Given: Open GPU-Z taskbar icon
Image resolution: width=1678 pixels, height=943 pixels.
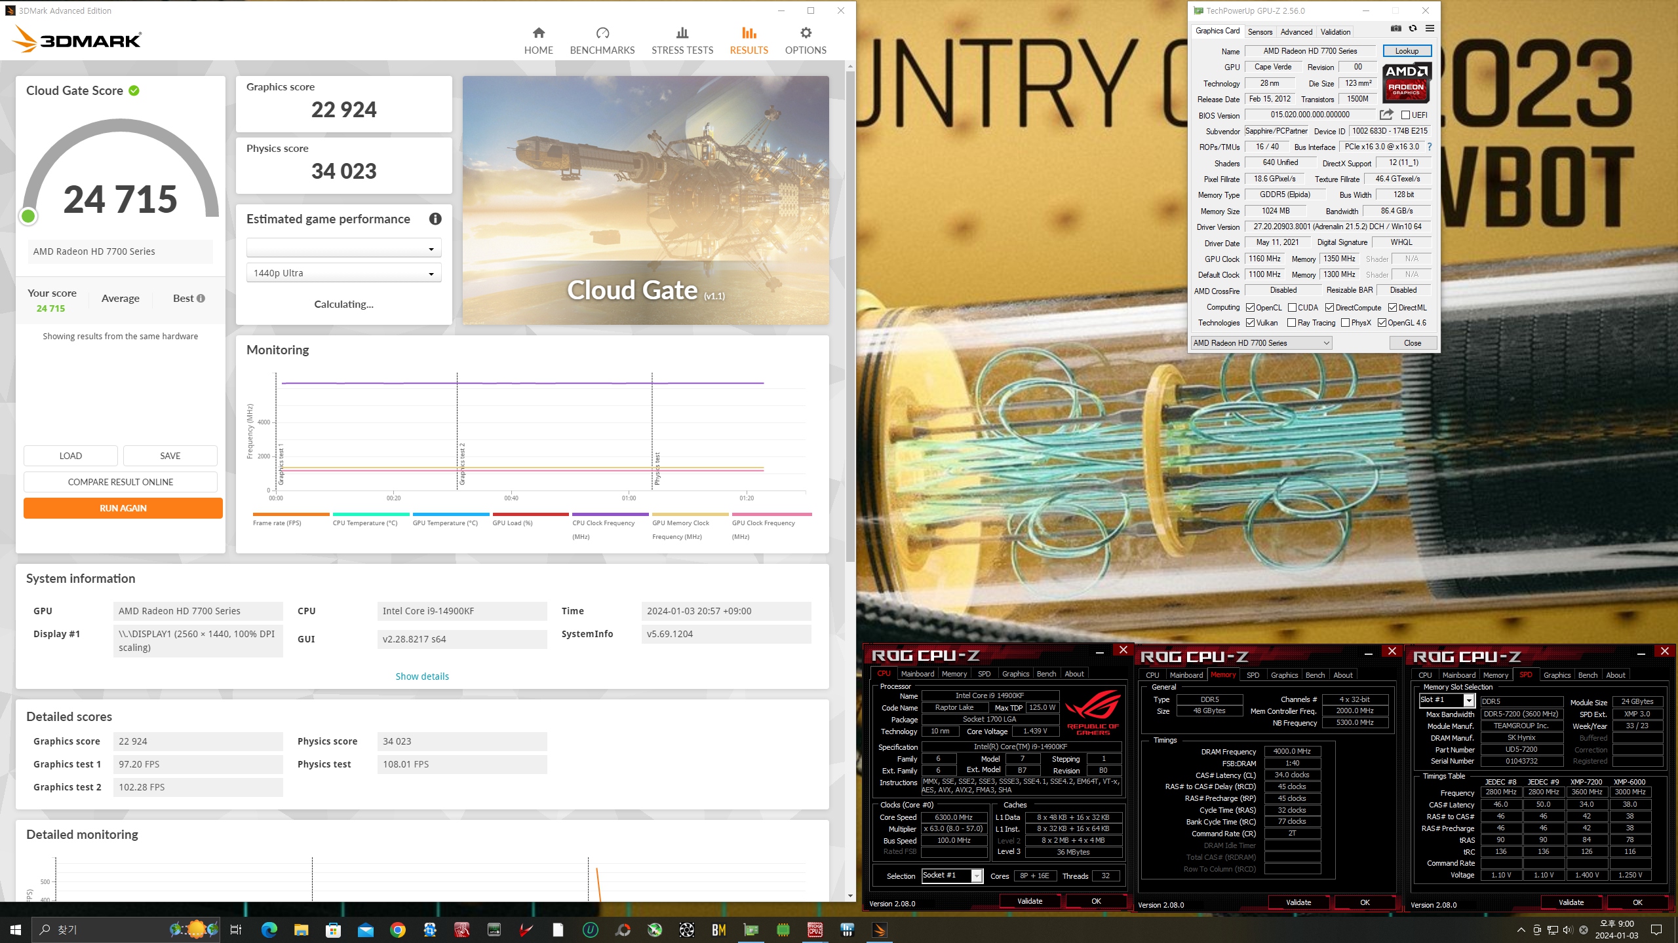Looking at the screenshot, I should point(751,929).
